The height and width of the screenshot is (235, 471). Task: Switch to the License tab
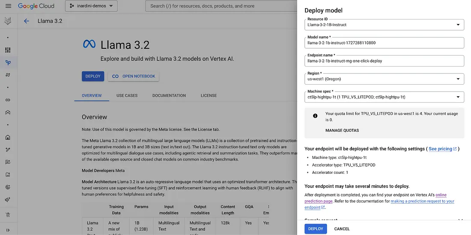coord(209,95)
